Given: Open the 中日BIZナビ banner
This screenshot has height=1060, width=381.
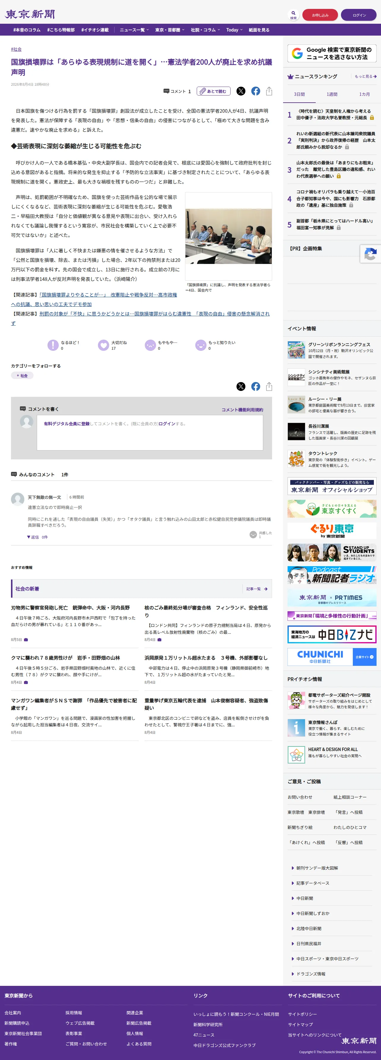Looking at the screenshot, I should pos(331,634).
